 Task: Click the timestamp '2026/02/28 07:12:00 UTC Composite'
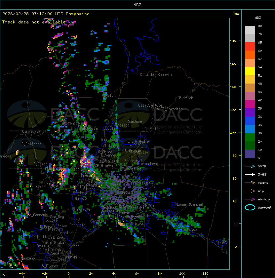click(46, 14)
